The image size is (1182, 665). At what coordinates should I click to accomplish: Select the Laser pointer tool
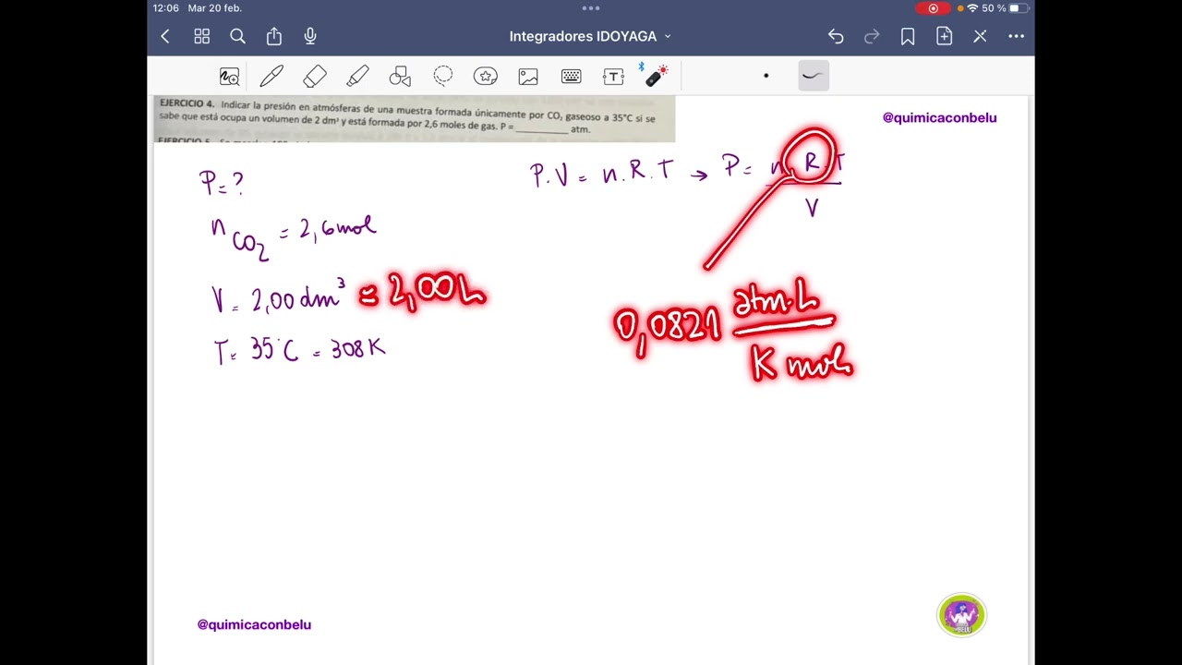[655, 75]
